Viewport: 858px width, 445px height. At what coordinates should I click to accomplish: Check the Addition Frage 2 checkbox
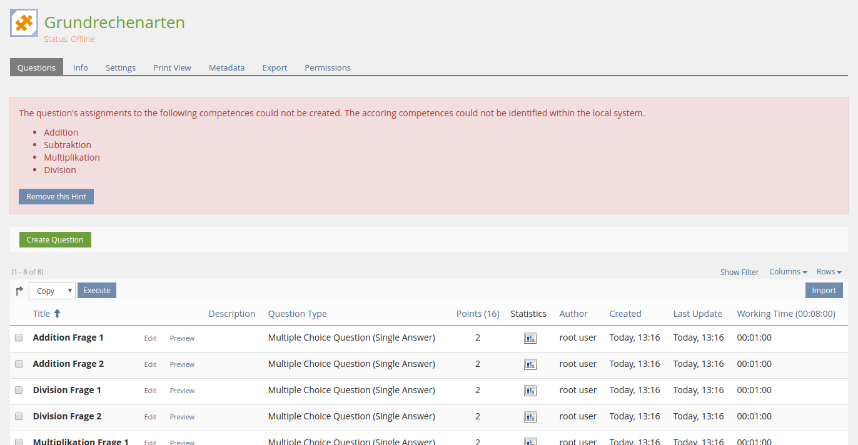pos(19,364)
